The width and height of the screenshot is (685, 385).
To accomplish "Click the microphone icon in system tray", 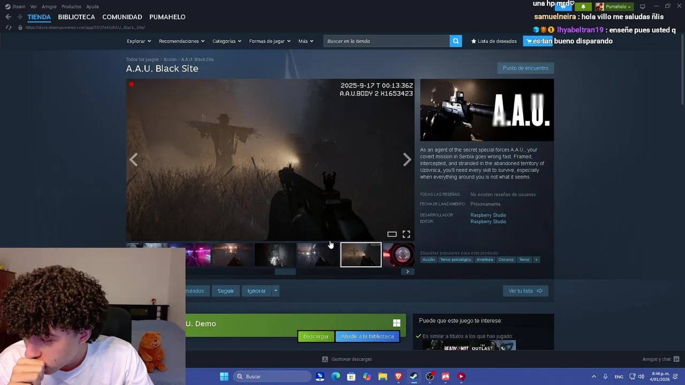I will (x=605, y=376).
